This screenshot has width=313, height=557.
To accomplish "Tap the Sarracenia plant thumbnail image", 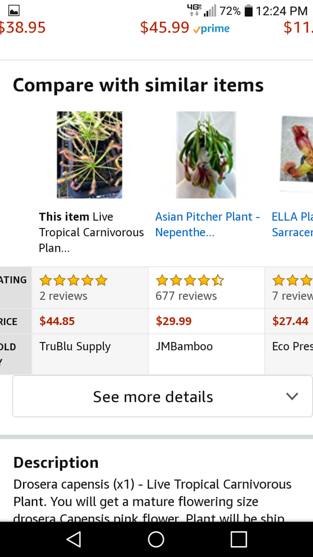I will [297, 150].
